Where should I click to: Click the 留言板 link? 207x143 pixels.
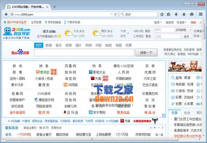(x=170, y=23)
